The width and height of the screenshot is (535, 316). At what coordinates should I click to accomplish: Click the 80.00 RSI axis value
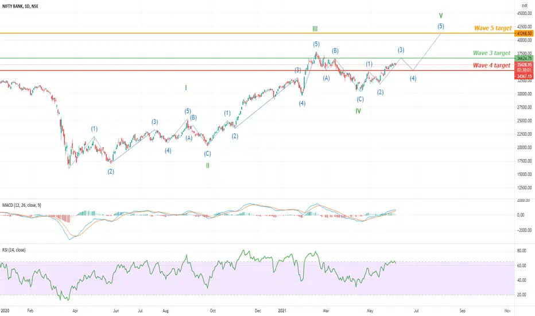(521, 251)
